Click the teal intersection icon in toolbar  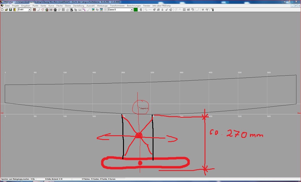(93, 10)
